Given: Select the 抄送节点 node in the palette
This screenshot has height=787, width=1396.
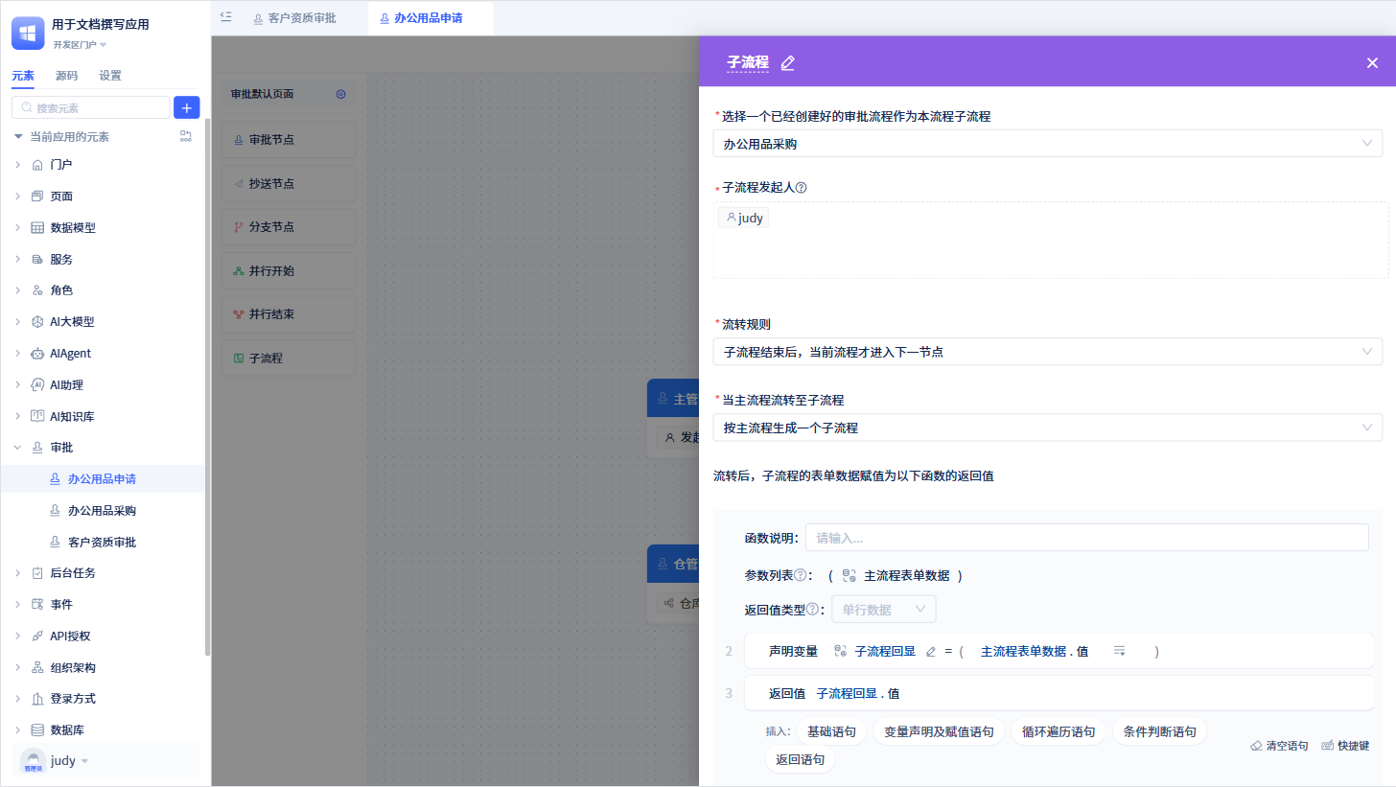Looking at the screenshot, I should 289,183.
